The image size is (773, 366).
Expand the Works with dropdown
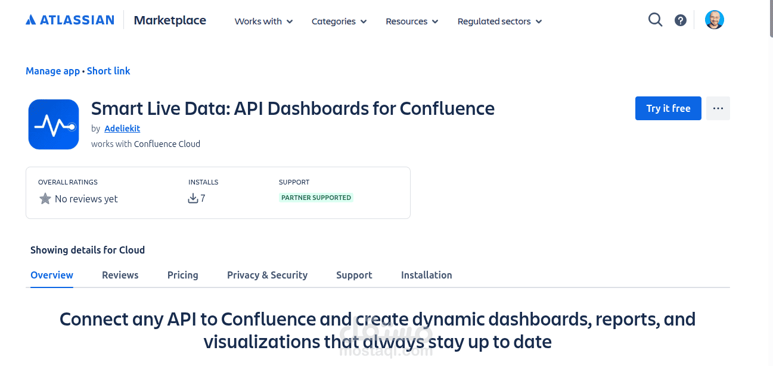(263, 21)
